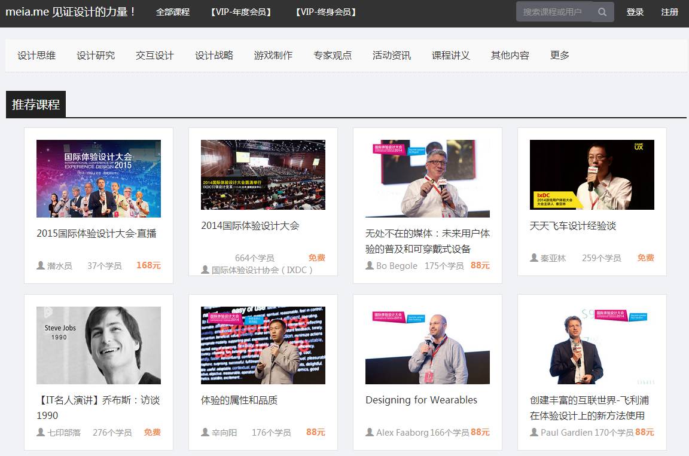Click the 登录 login link
The width and height of the screenshot is (689, 456).
(635, 12)
